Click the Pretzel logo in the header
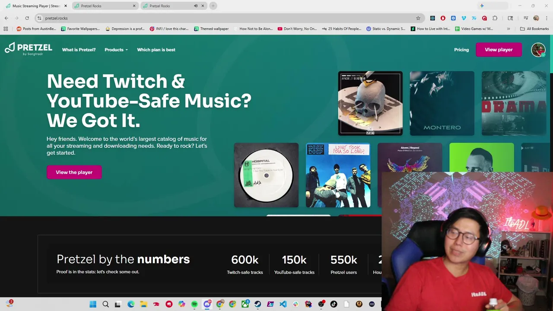 click(29, 49)
